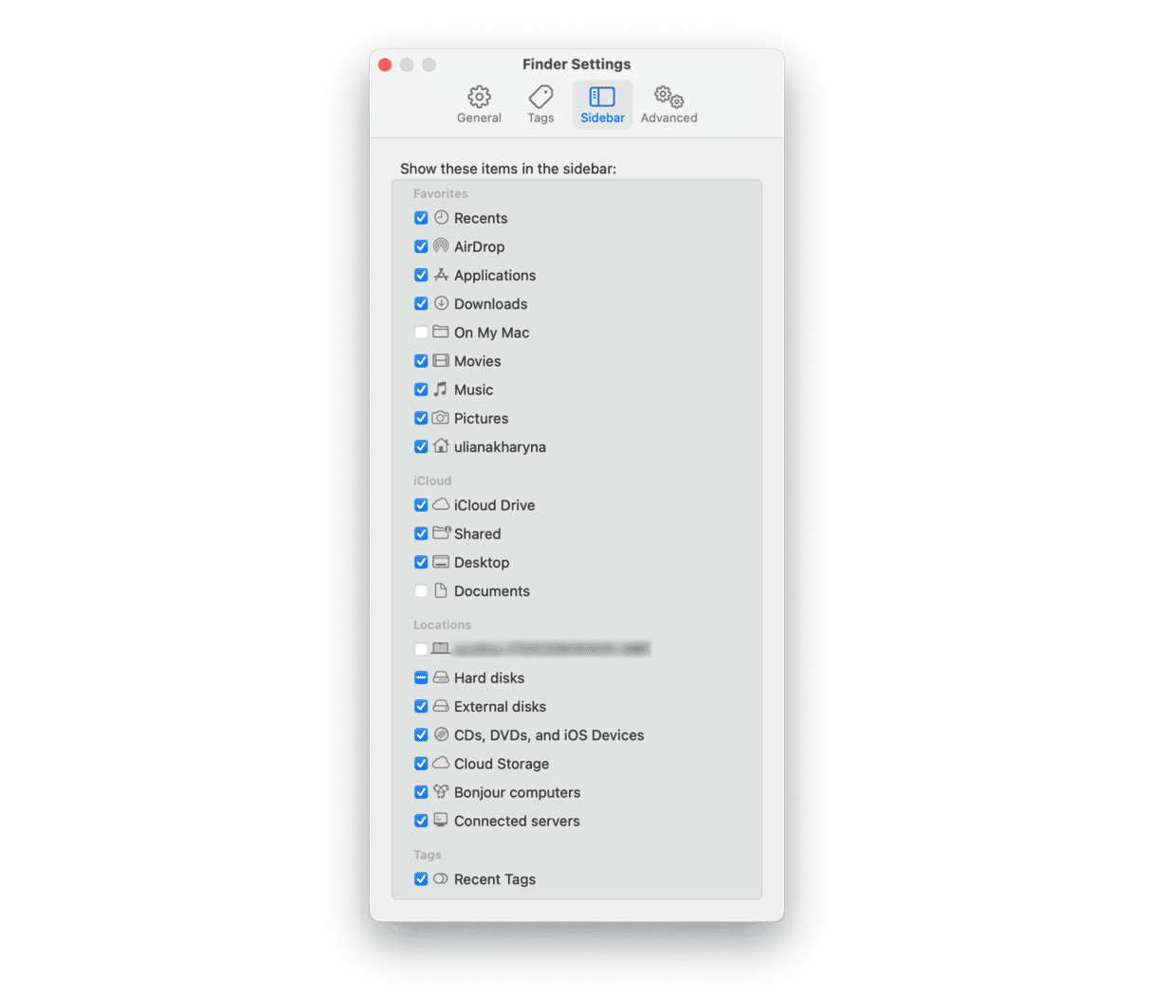Click the External disks label

click(x=500, y=707)
